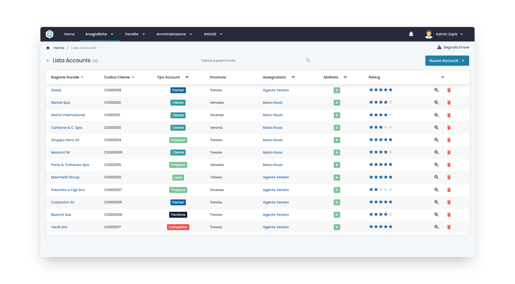Delete the Sixlab account
515x284 pixels.
tap(449, 90)
